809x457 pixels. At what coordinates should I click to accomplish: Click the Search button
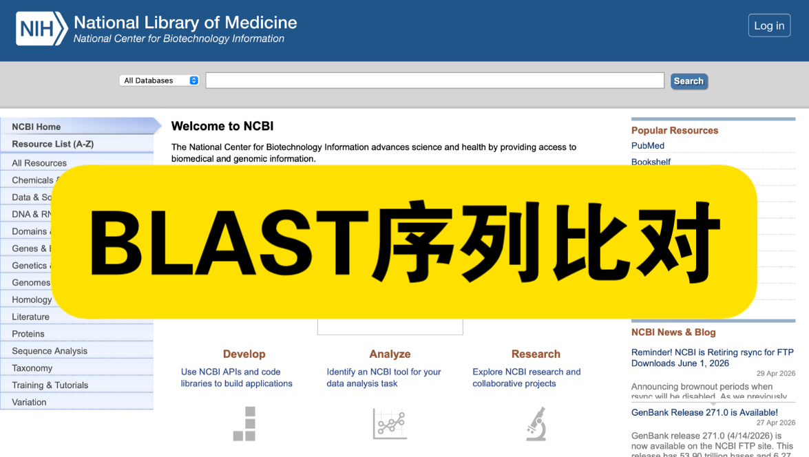689,81
